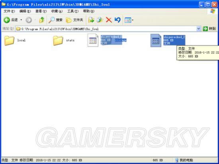Viewport: 219px width, 164px height.
Task: Expand the address bar dropdown list
Action: (x=199, y=29)
